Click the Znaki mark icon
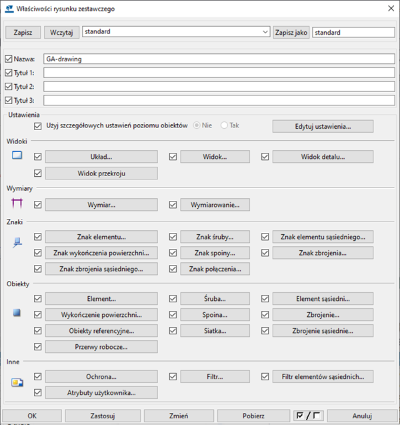Screen dimensions: 400x425 pyautogui.click(x=17, y=245)
